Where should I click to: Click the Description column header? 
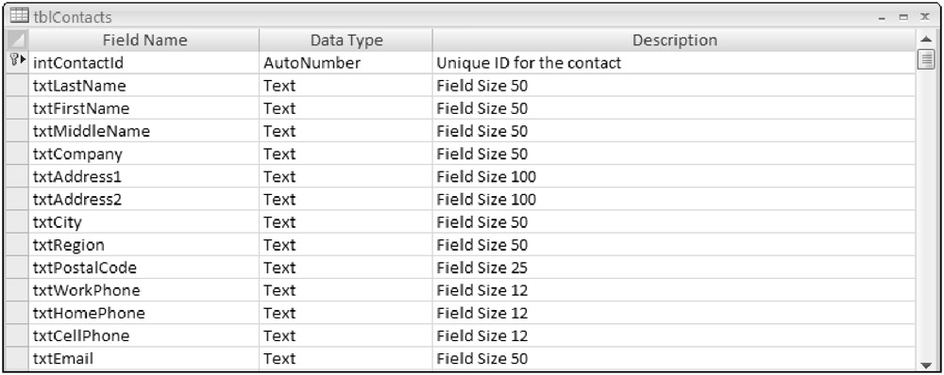coord(674,41)
